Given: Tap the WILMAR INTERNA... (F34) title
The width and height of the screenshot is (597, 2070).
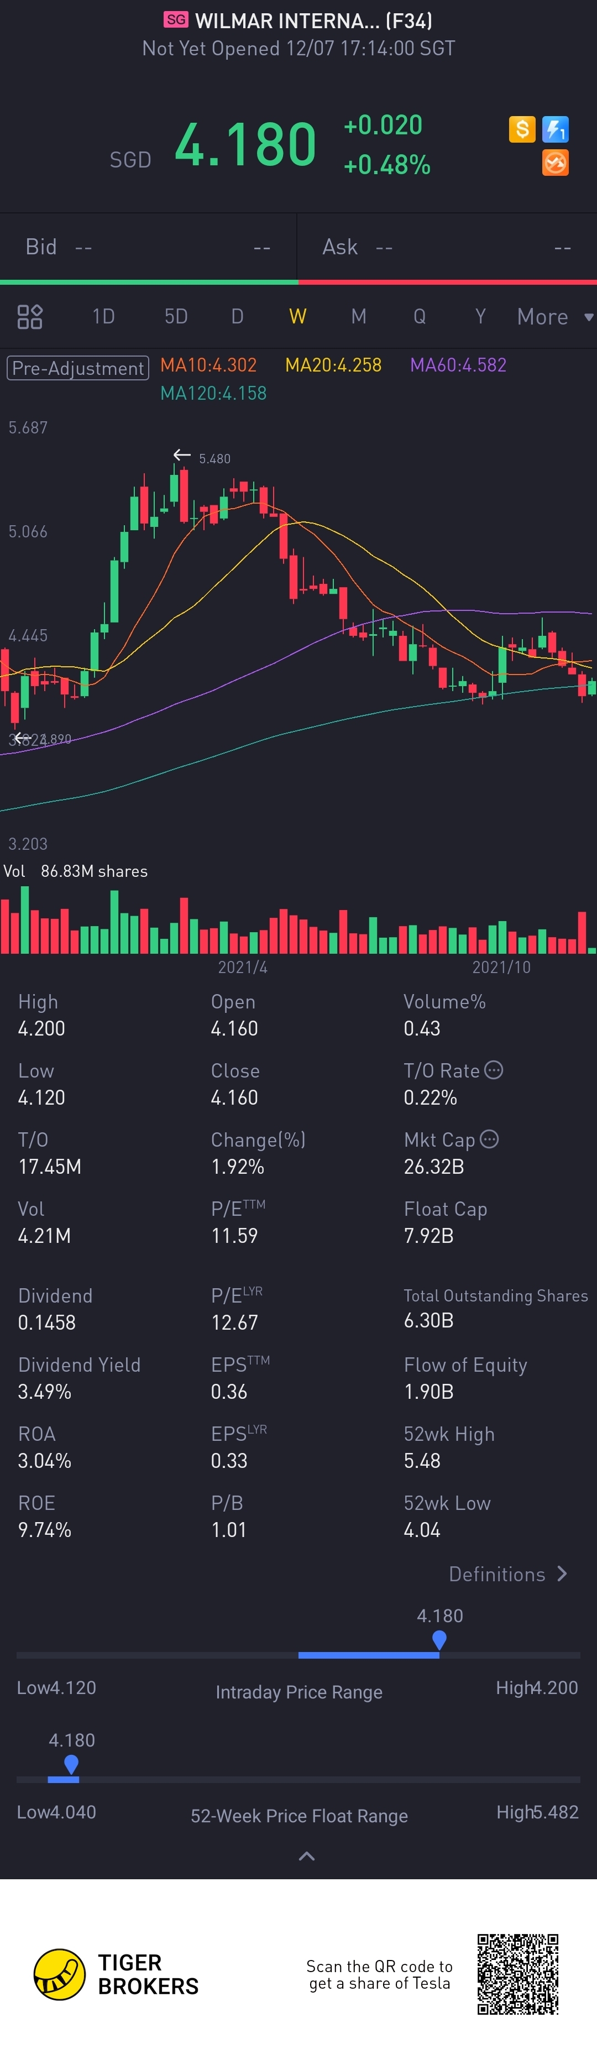Looking at the screenshot, I should [313, 20].
